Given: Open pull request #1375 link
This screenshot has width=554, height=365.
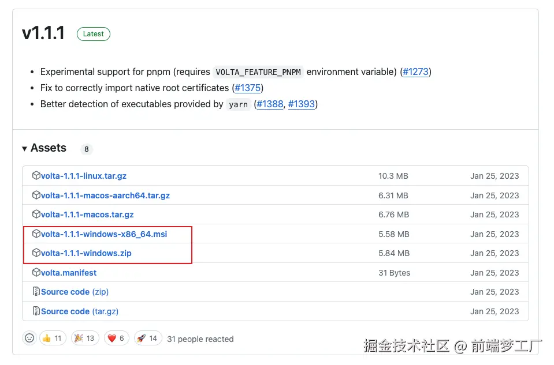Looking at the screenshot, I should coord(248,88).
